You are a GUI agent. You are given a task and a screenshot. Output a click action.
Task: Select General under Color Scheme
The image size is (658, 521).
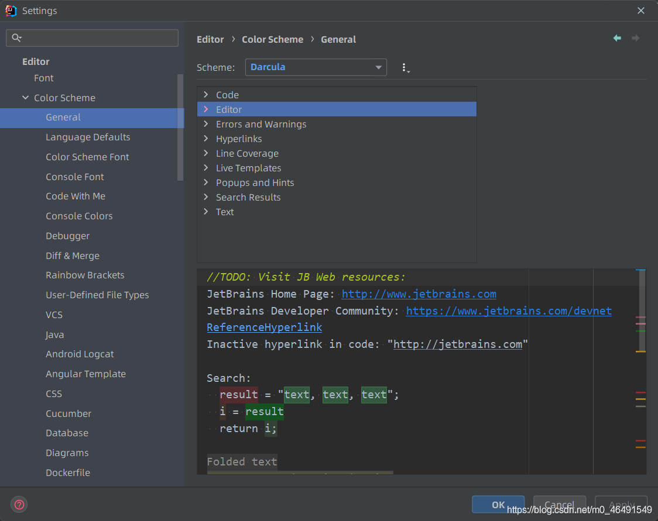pos(92,118)
